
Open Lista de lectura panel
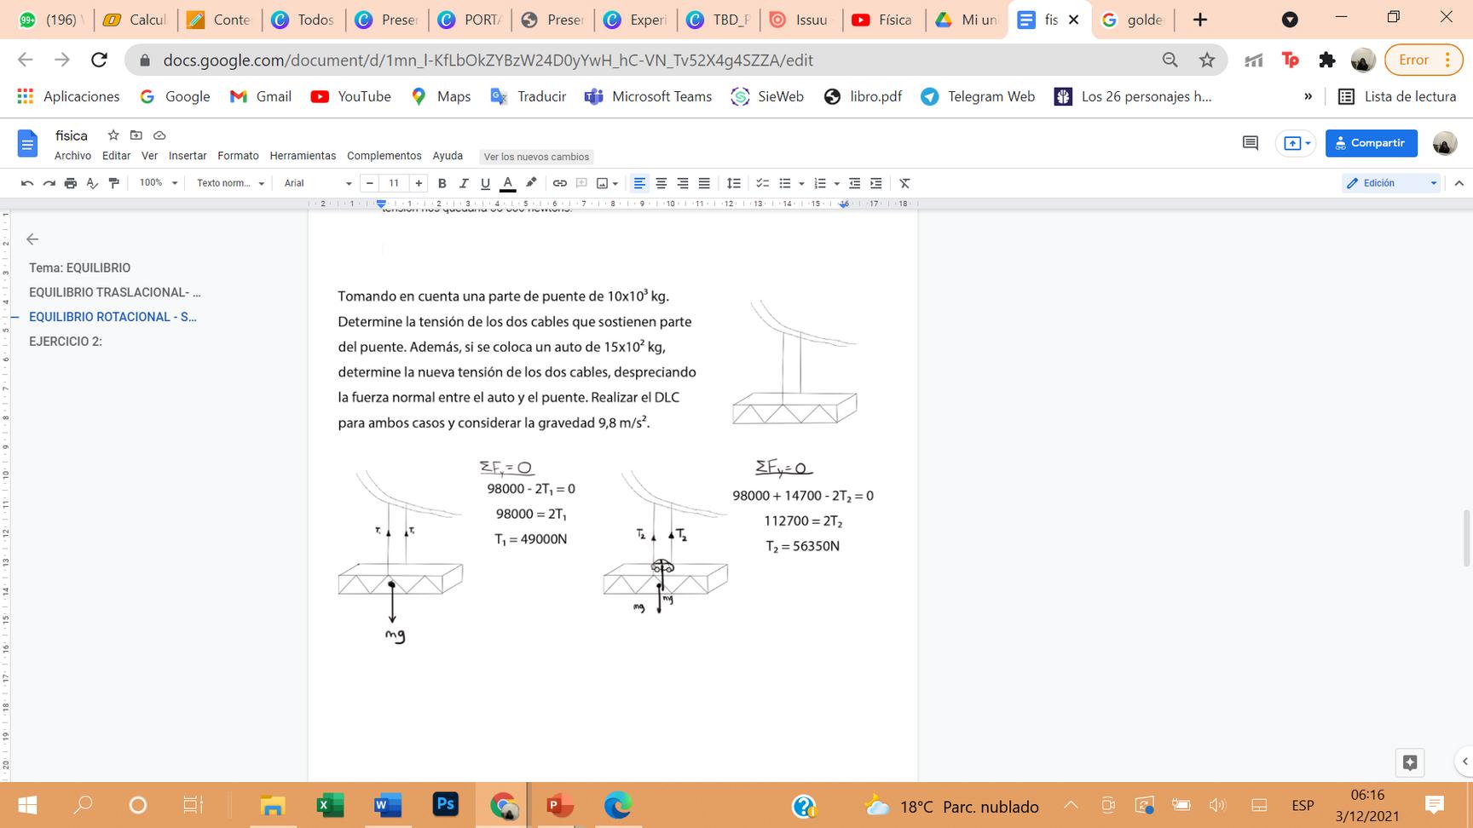tap(1397, 96)
